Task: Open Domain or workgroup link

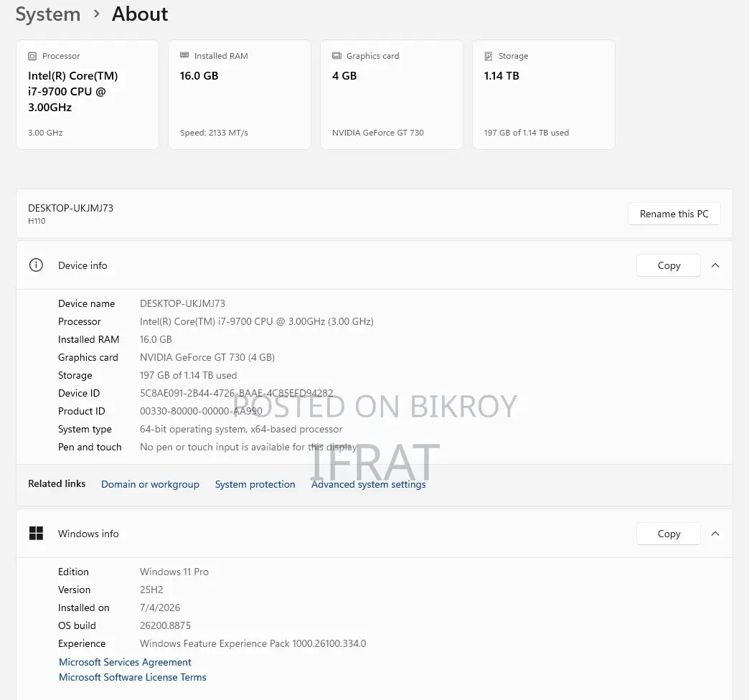Action: point(150,484)
